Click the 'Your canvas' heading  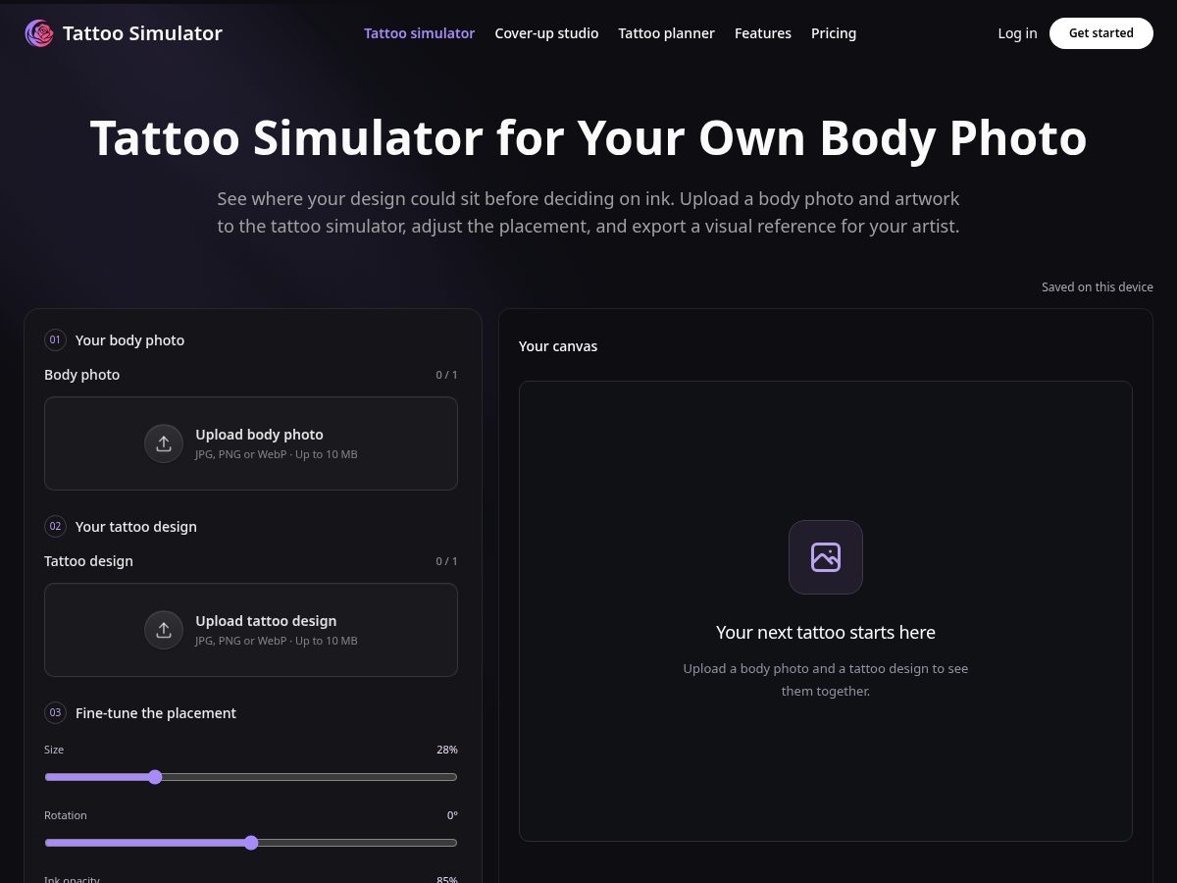(558, 346)
